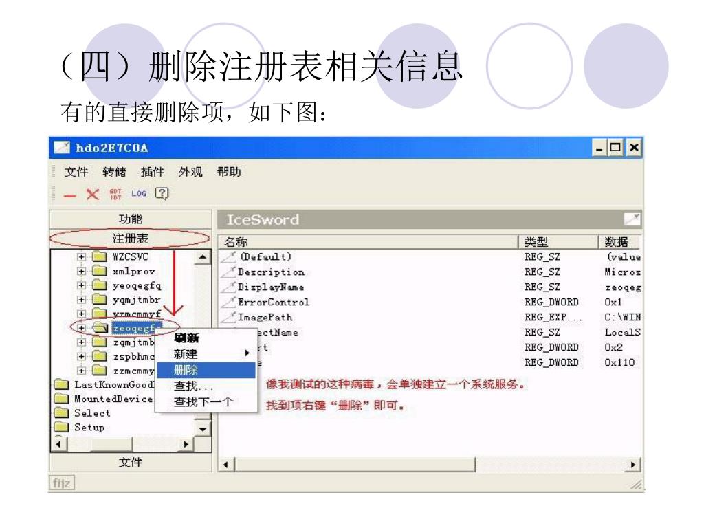Click tree horizontal scrollbar right arrow
Image resolution: width=704 pixels, height=528 pixels.
186,445
